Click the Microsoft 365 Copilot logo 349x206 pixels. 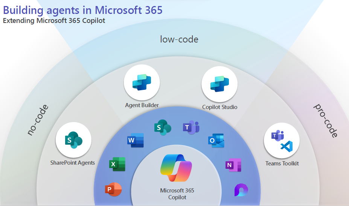pos(176,168)
